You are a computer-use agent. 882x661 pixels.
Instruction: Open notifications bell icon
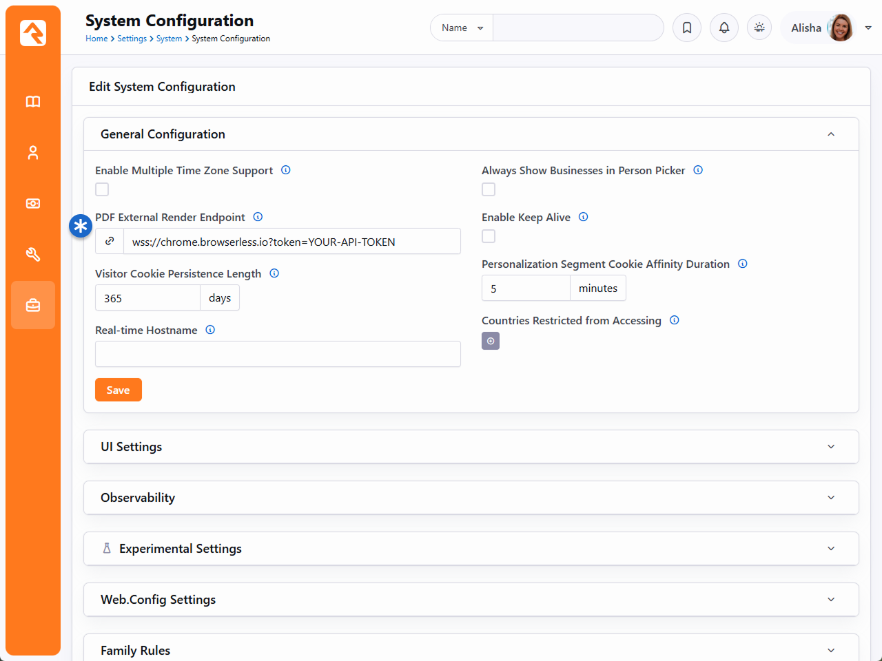(x=724, y=28)
